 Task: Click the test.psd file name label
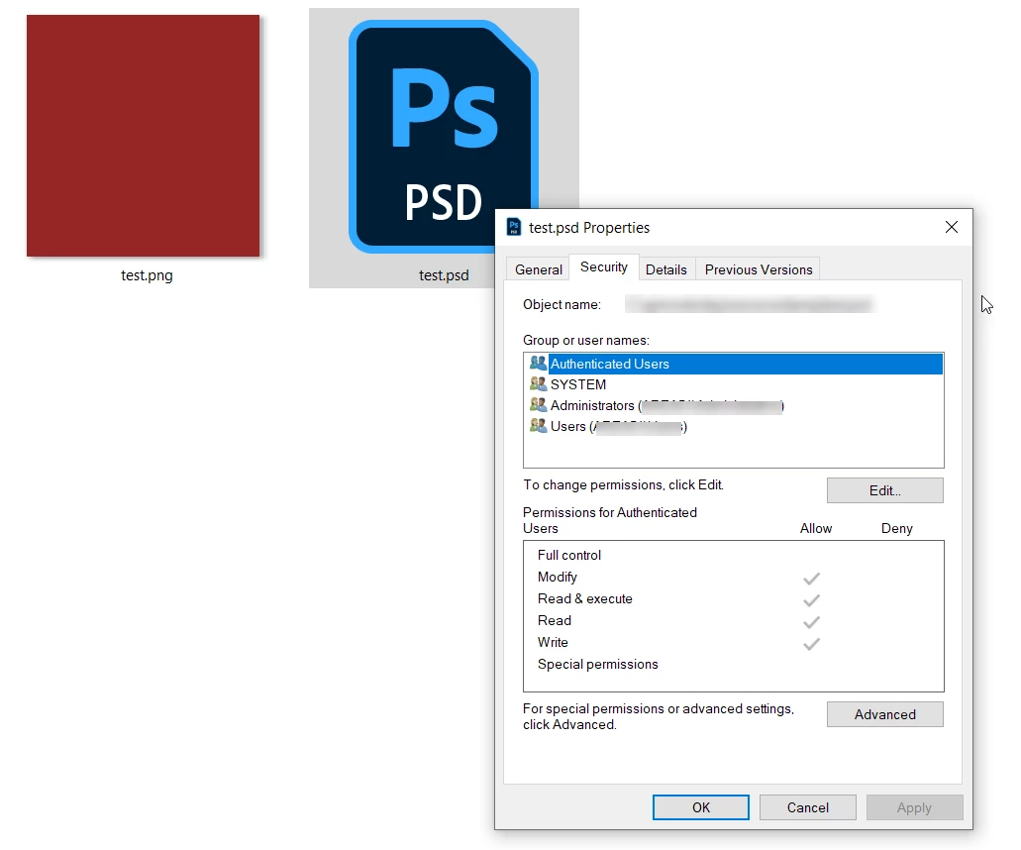pos(444,275)
